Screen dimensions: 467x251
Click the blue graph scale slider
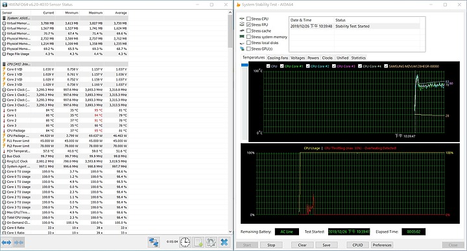[245, 65]
